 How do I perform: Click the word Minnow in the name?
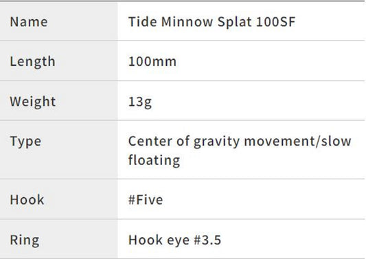pyautogui.click(x=187, y=22)
